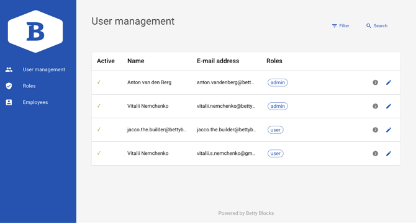The height and width of the screenshot is (223, 416).
Task: Click the Active check mark for Anton
Action: point(99,82)
